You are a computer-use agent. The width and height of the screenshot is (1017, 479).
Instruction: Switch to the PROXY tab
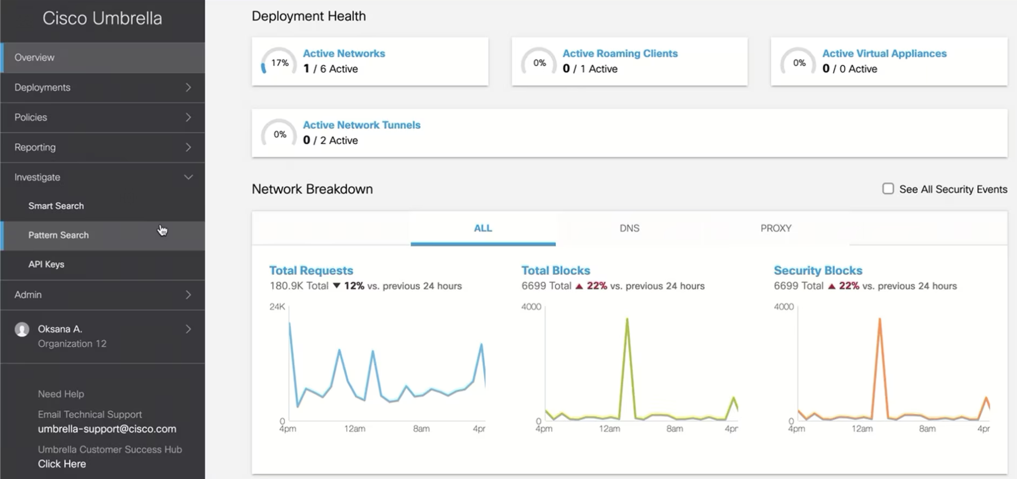coord(776,228)
